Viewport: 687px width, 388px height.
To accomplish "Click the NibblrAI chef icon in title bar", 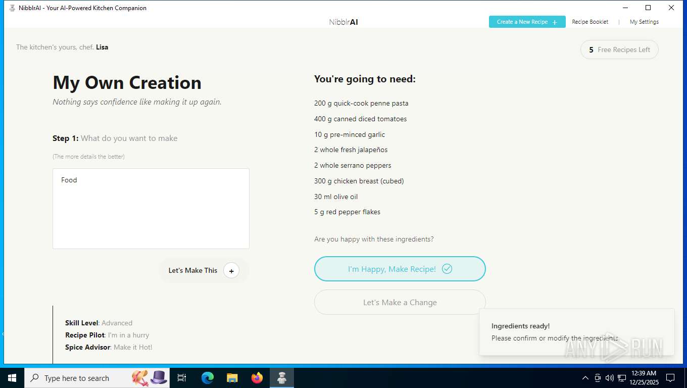I will click(x=12, y=8).
